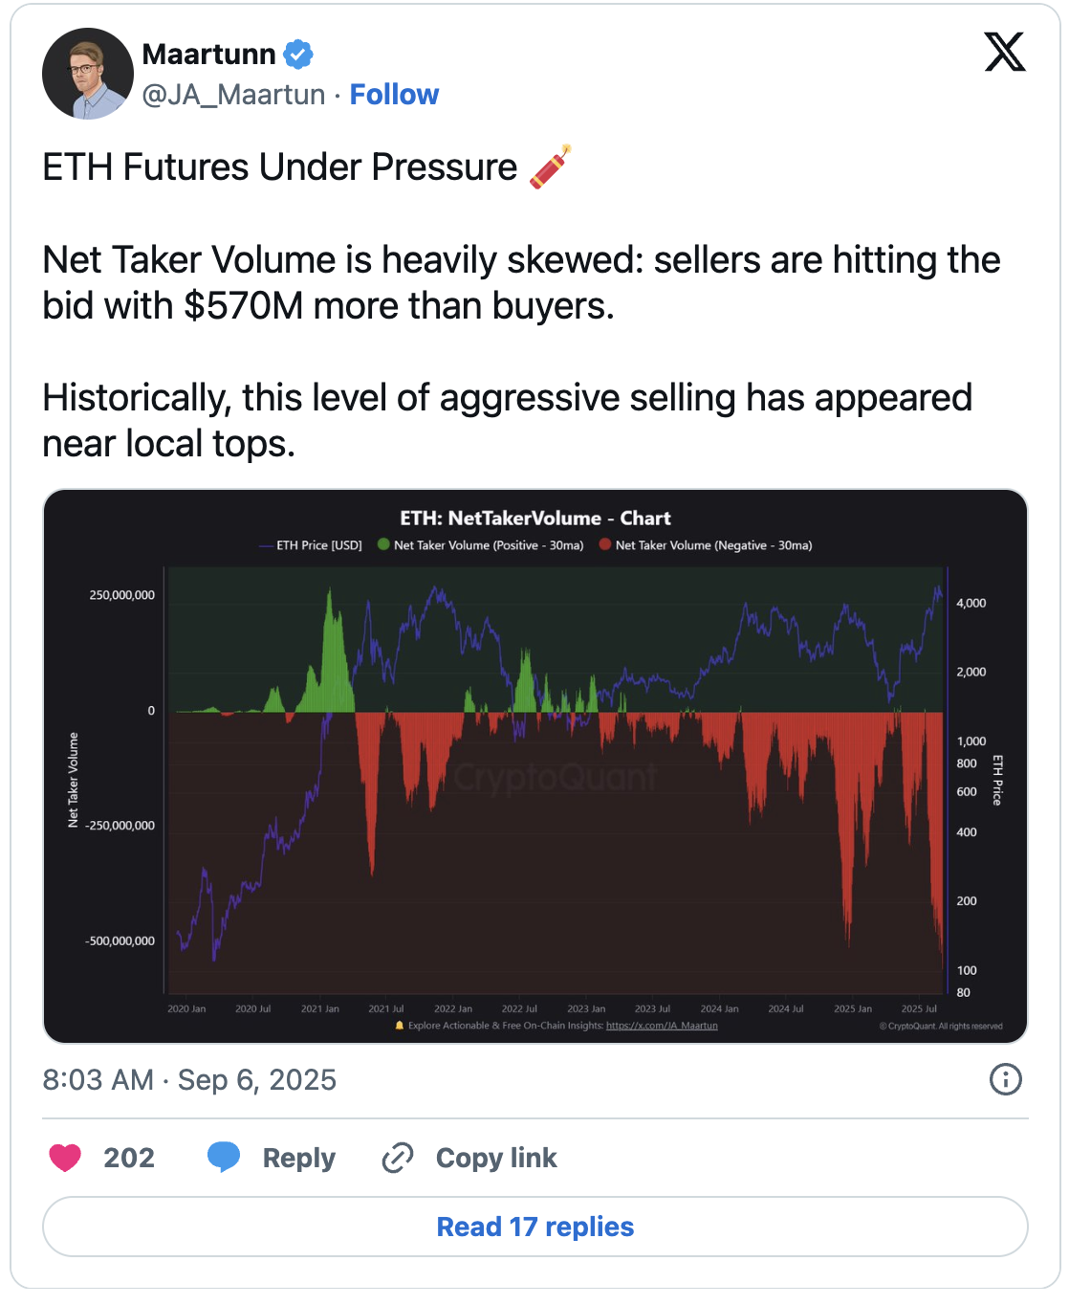Viewport: 1069px width, 1305px height.
Task: Click the green legend color dot
Action: [x=383, y=544]
